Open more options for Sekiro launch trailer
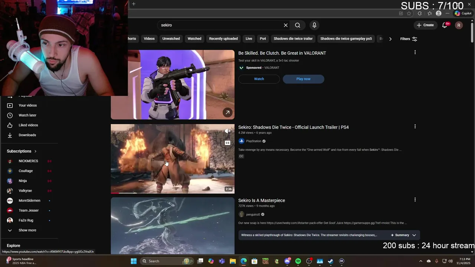This screenshot has width=475, height=267. [x=415, y=126]
